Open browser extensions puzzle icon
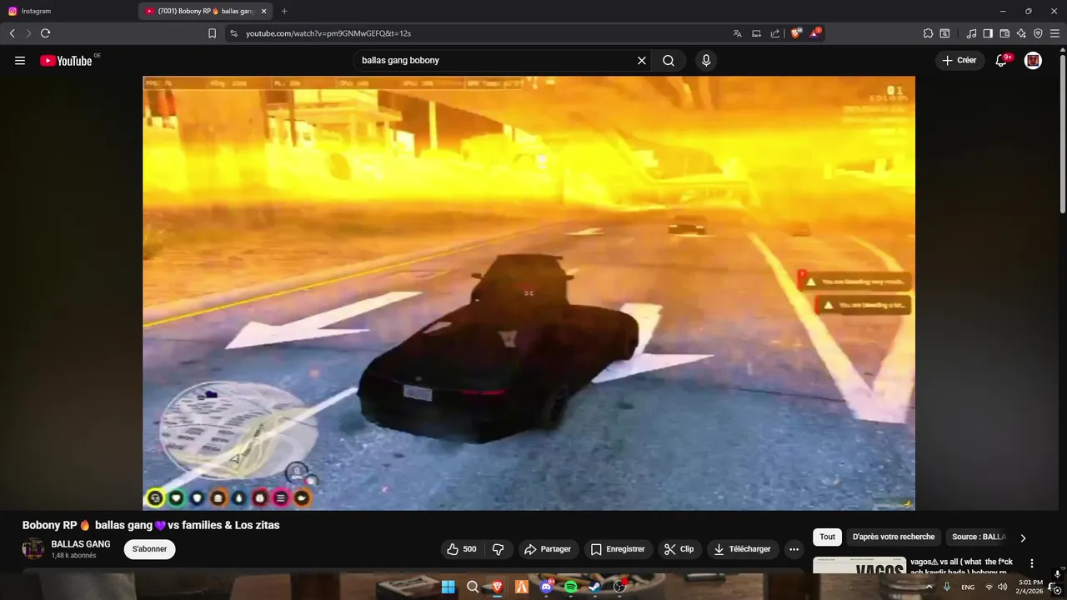Viewport: 1067px width, 600px height. pos(928,33)
